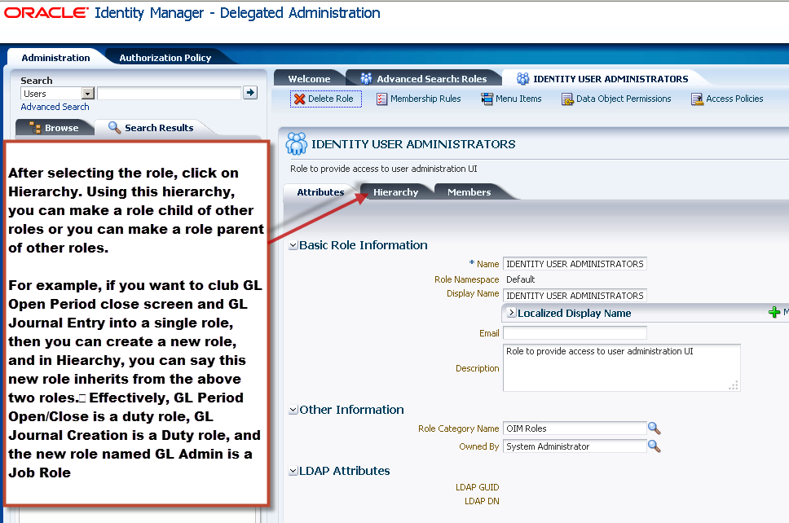Click the search text input field
789x523 pixels.
pos(169,94)
